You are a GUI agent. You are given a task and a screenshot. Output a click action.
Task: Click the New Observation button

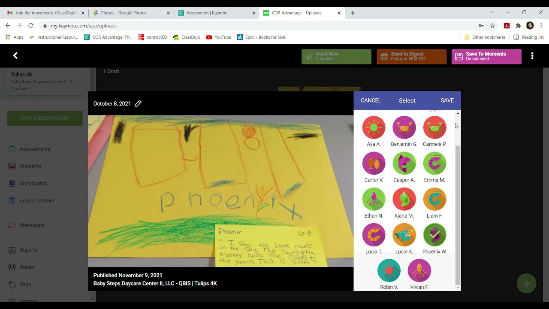pyautogui.click(x=45, y=118)
